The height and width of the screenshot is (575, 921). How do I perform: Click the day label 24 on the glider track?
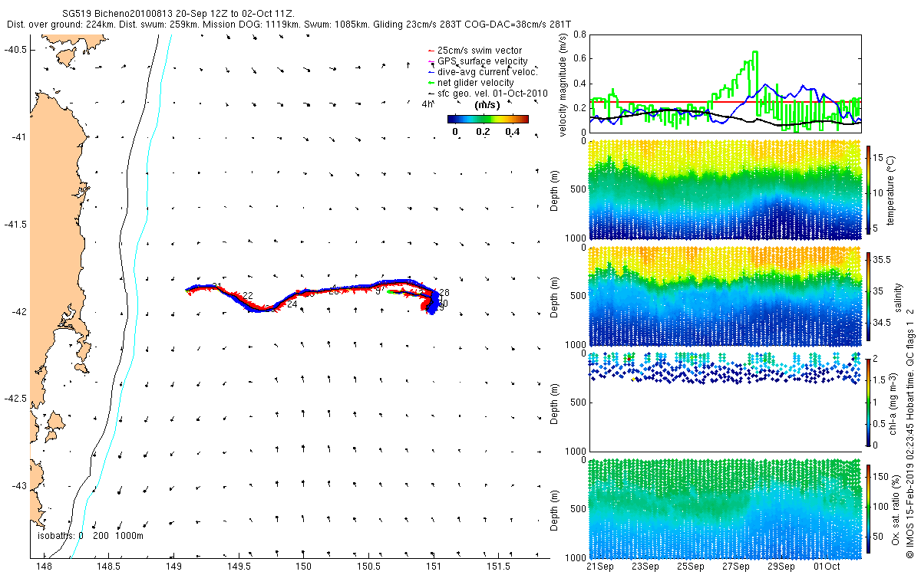[x=292, y=304]
